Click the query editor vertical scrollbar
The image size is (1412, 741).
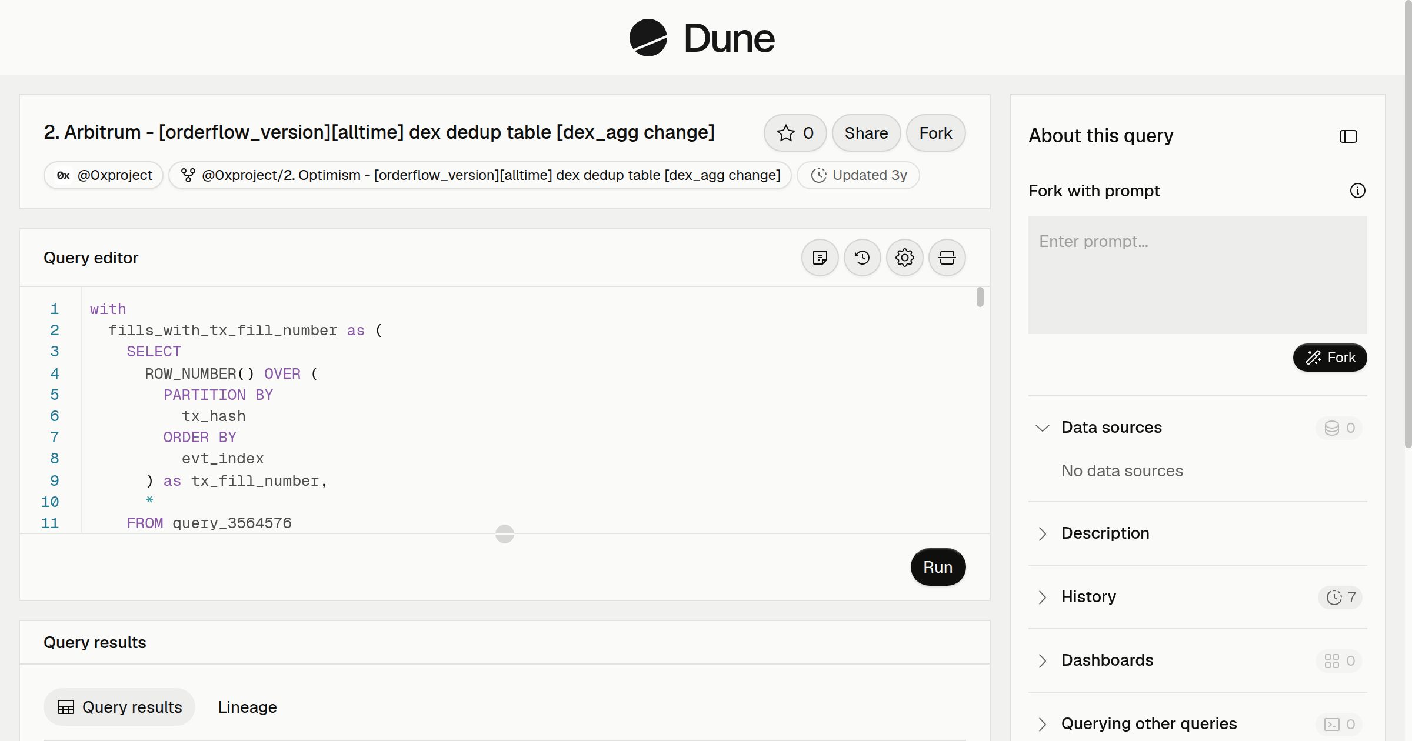pos(980,297)
